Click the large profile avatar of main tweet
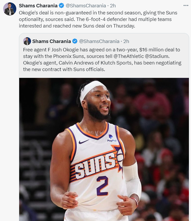 click(x=10, y=9)
